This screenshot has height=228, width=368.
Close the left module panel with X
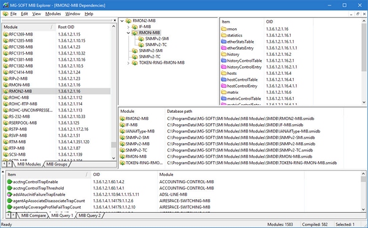(x=115, y=20)
